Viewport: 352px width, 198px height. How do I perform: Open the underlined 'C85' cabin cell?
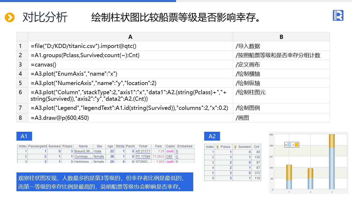coord(169,157)
